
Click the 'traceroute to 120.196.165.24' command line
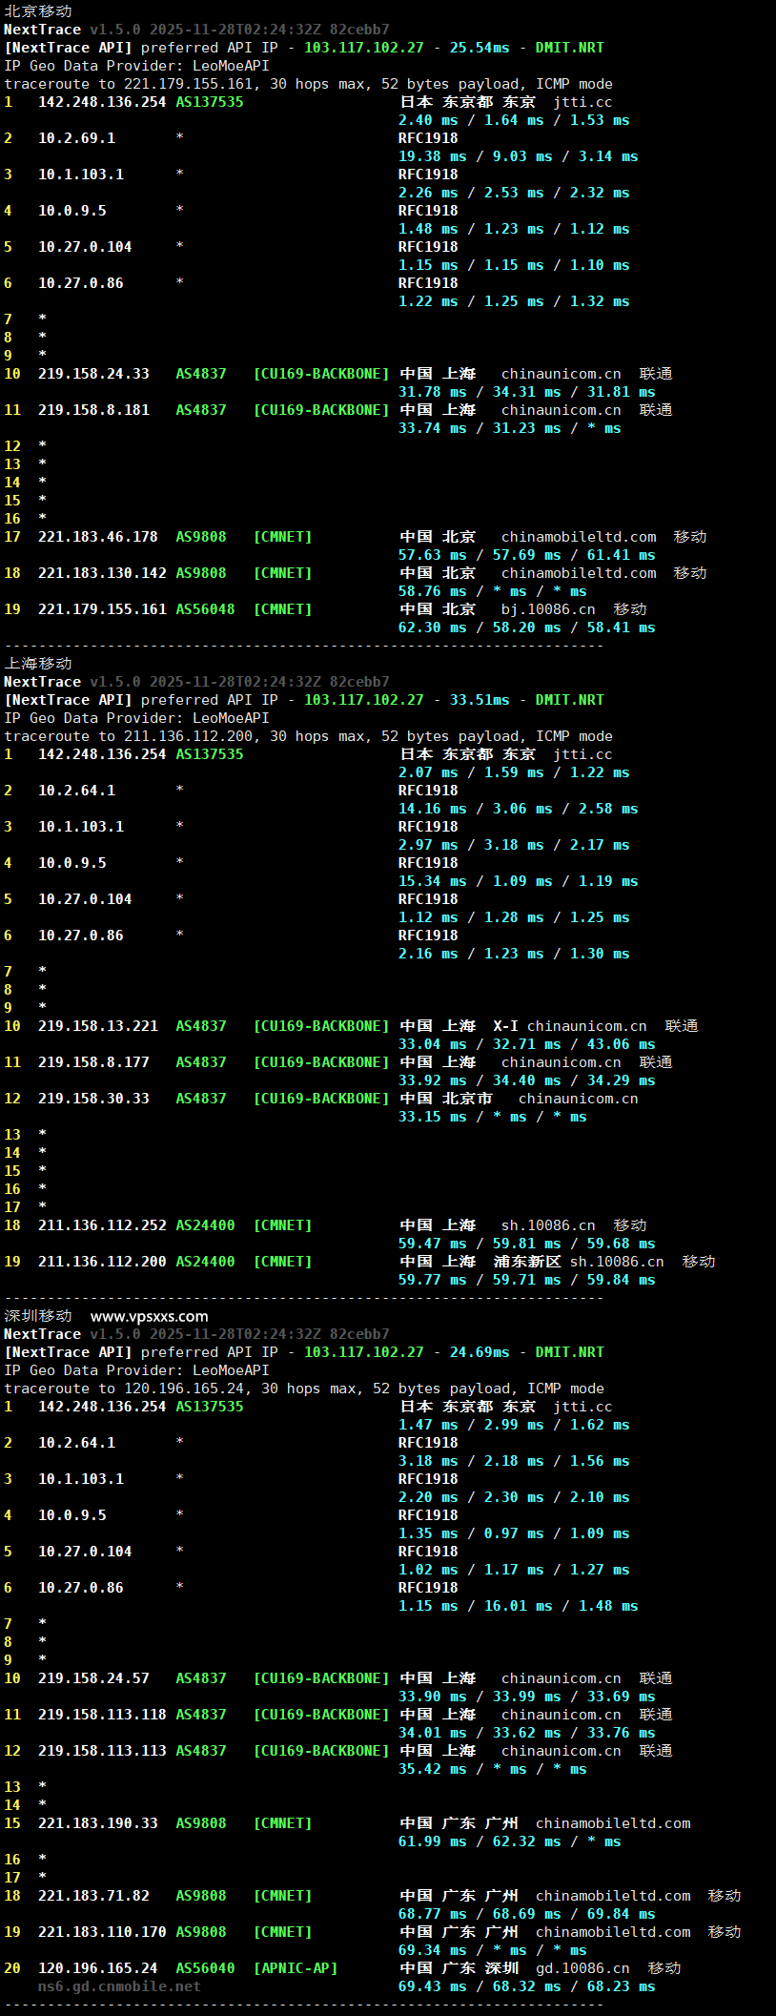click(x=304, y=1389)
